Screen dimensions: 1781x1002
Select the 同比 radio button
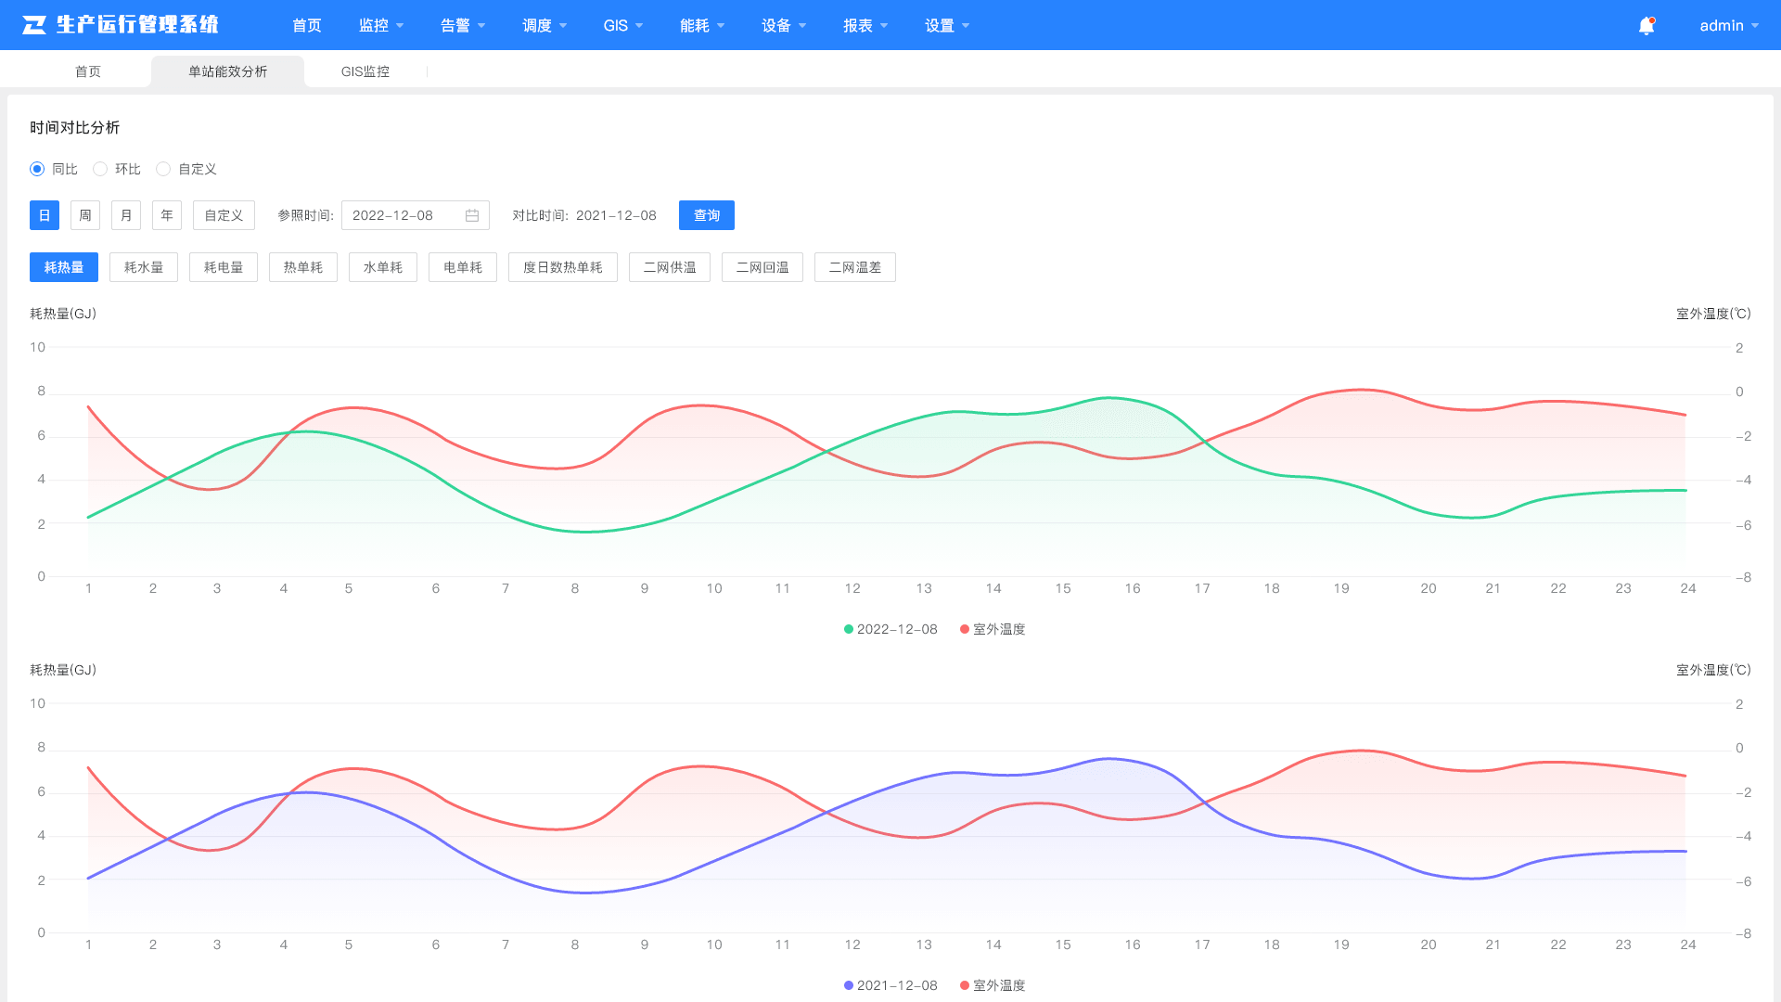37,169
